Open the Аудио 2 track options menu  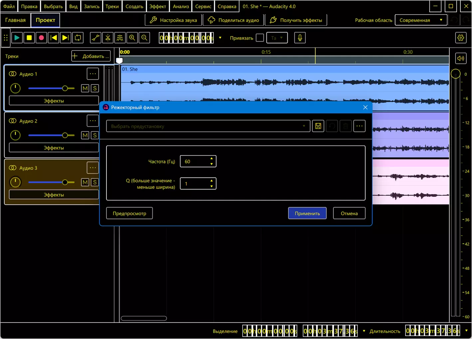pos(93,121)
